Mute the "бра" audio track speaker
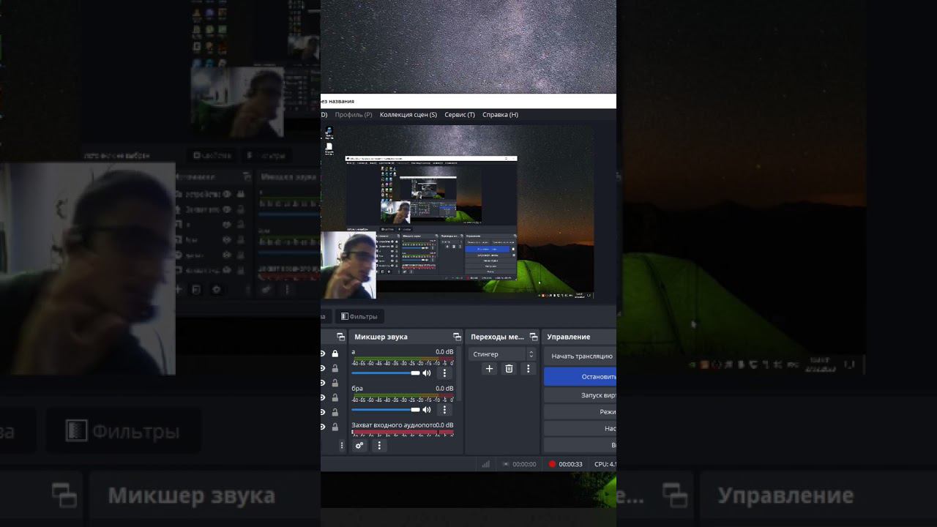 tap(427, 410)
